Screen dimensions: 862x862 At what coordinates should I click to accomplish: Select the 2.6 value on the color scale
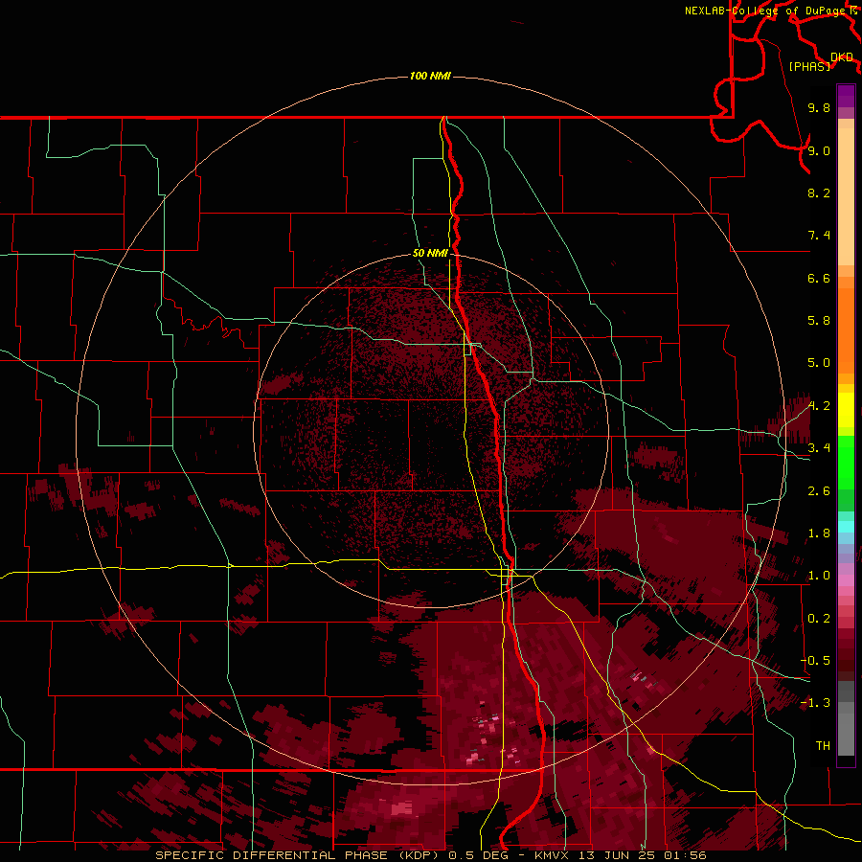[819, 491]
